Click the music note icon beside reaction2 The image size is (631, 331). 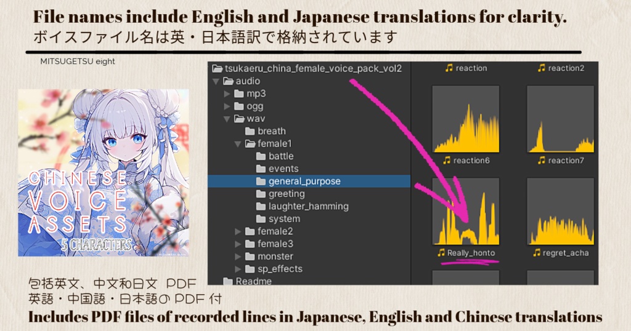(542, 68)
